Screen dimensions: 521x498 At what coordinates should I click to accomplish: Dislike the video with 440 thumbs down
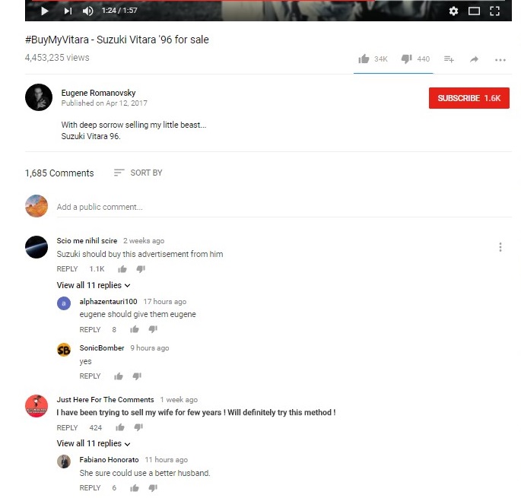(406, 59)
